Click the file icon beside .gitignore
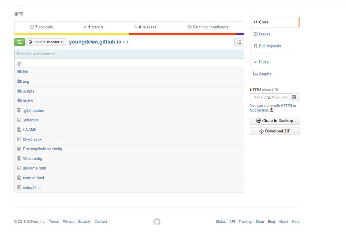This screenshot has height=237, width=346. (19, 120)
